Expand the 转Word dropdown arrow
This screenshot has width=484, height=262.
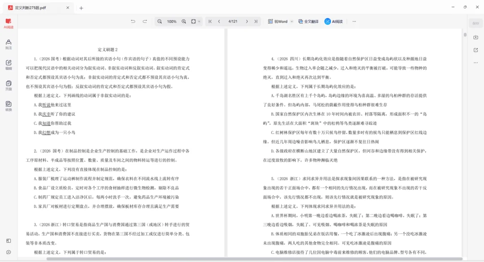(292, 21)
